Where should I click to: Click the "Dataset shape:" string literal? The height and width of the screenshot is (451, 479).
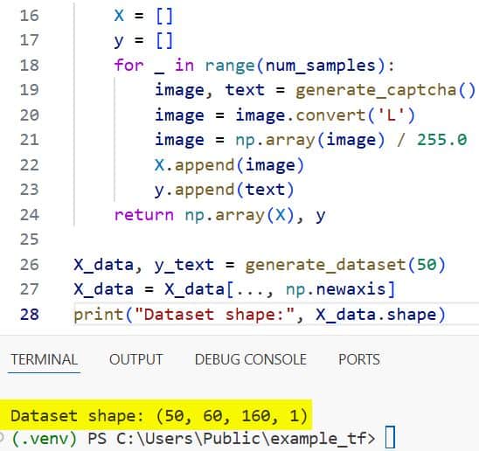coord(215,315)
